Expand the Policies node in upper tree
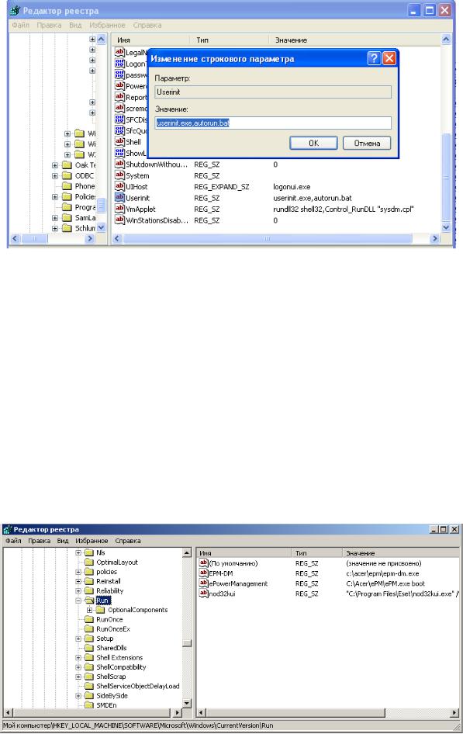Screen dimensions: 463x734 click(x=55, y=196)
